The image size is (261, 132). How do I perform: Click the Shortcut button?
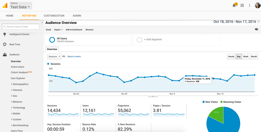[x=89, y=30]
